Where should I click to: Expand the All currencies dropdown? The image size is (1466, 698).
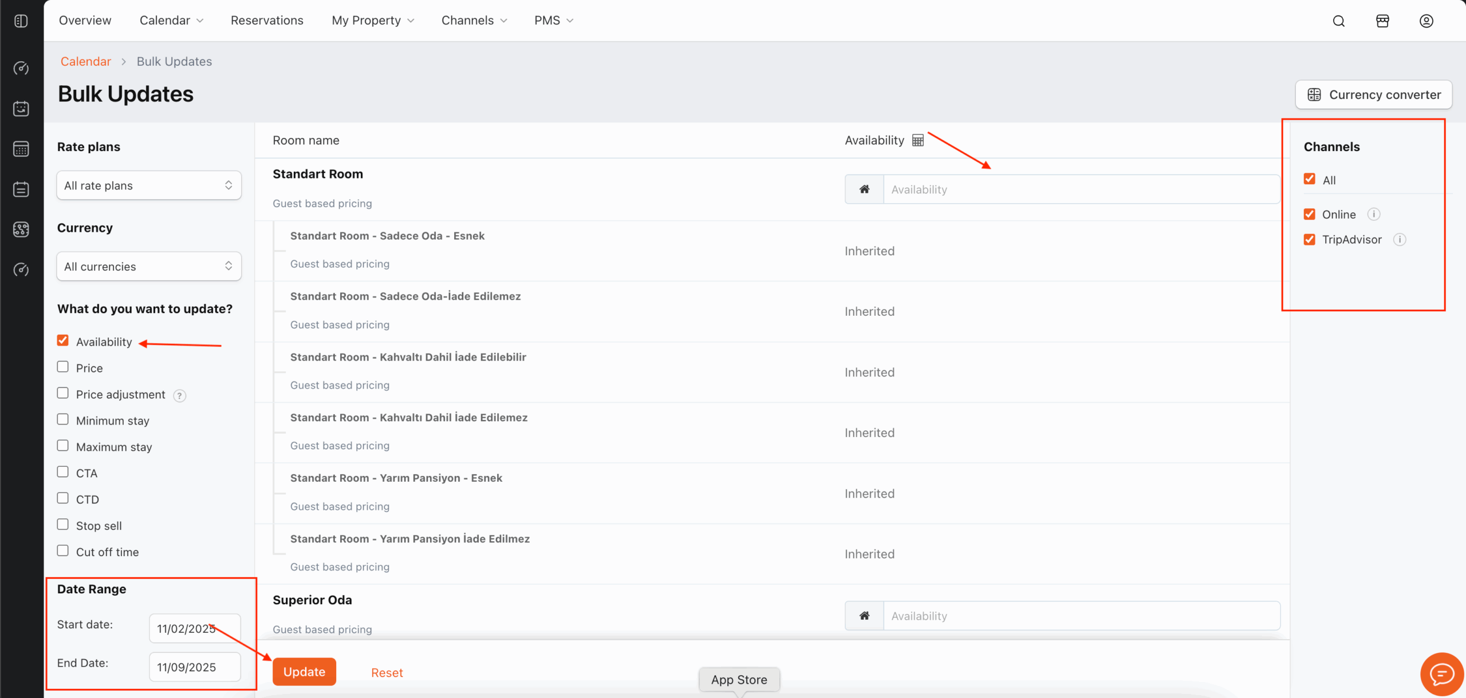tap(149, 267)
